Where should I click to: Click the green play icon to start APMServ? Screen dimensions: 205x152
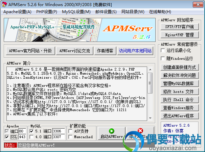112,131
